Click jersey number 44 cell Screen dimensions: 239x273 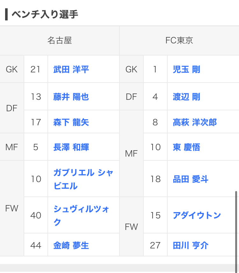click(36, 245)
